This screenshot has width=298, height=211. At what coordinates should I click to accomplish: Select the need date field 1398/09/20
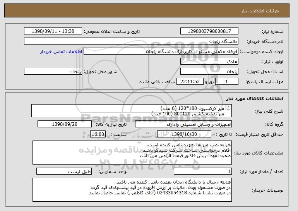(x=65, y=124)
